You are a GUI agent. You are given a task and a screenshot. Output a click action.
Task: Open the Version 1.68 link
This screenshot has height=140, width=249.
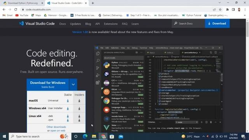click(80, 32)
